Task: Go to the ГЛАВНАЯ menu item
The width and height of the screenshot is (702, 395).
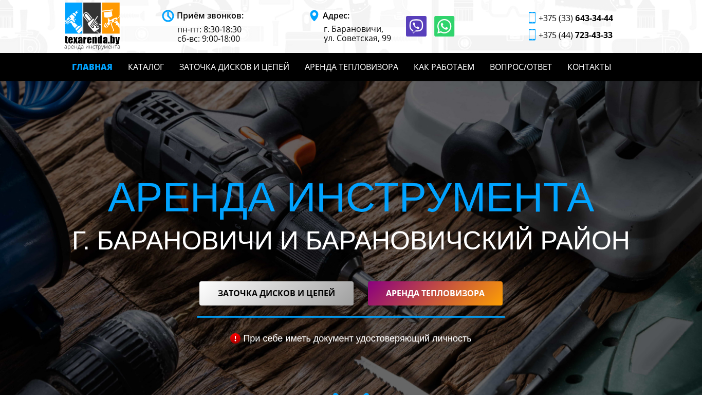Action: tap(92, 67)
